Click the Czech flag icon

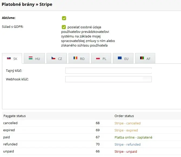click(53, 58)
